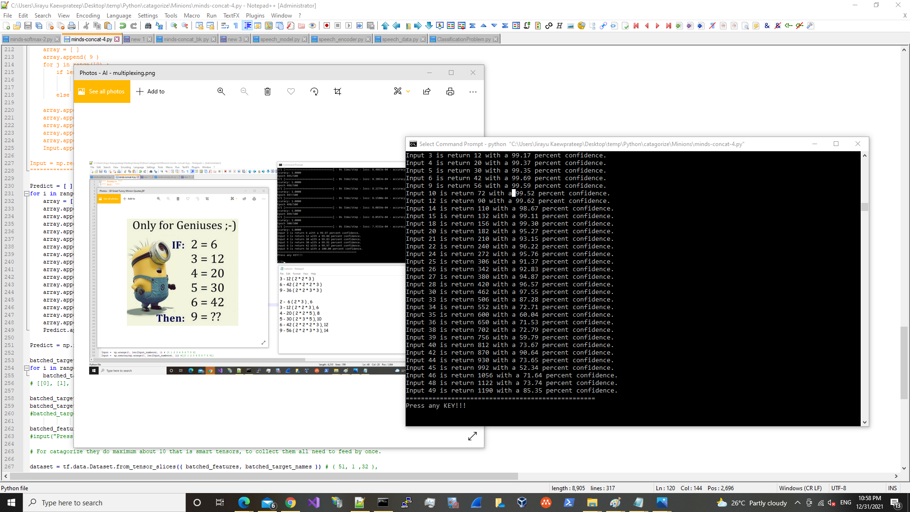
Task: Click the Playback macro icon
Action: pos(349,26)
